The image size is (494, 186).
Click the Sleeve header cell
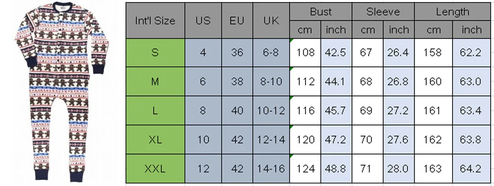click(x=383, y=12)
